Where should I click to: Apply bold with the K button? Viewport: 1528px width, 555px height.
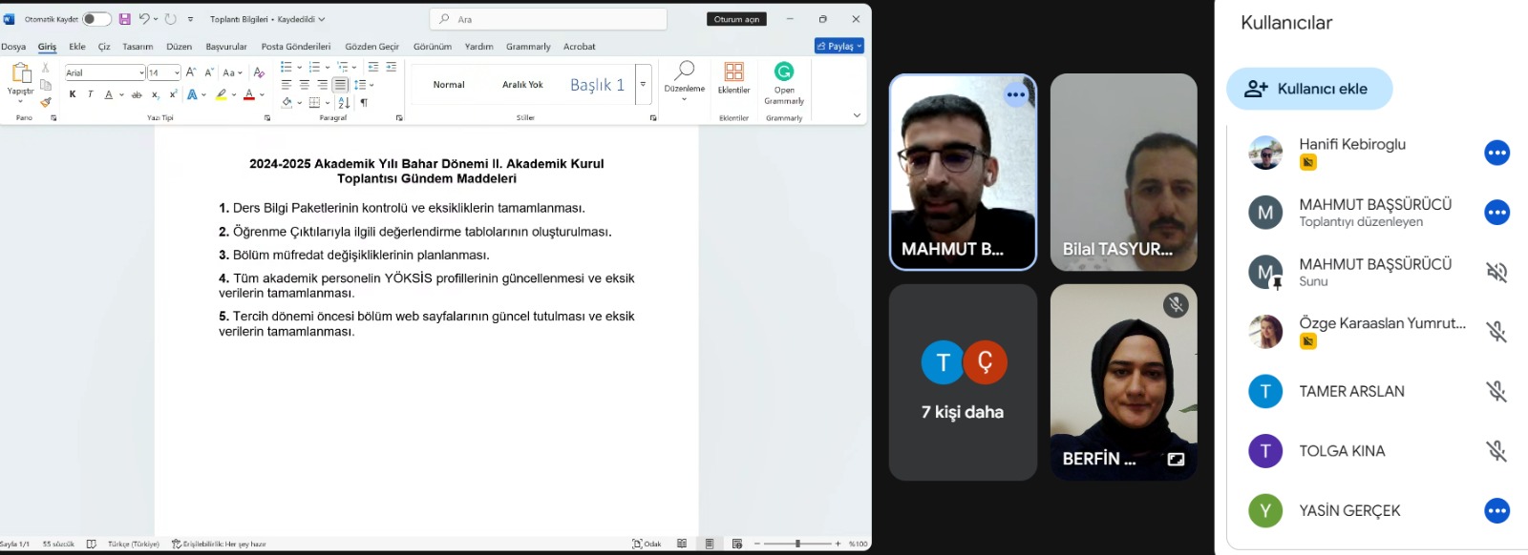pos(73,94)
